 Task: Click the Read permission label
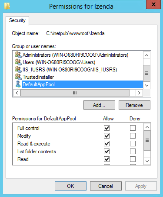pyautogui.click(x=23, y=159)
